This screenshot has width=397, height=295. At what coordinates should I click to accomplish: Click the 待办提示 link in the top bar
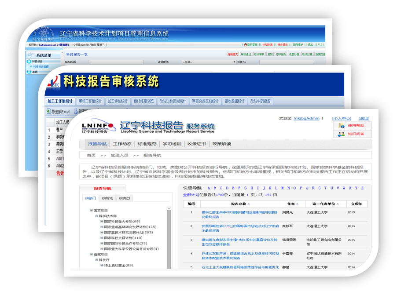pyautogui.click(x=283, y=45)
